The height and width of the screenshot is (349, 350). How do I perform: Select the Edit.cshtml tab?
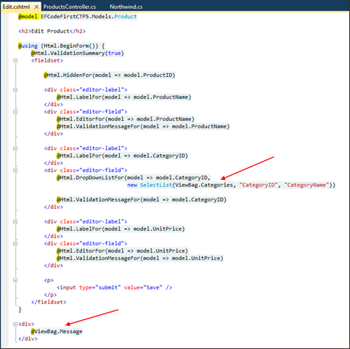16,7
